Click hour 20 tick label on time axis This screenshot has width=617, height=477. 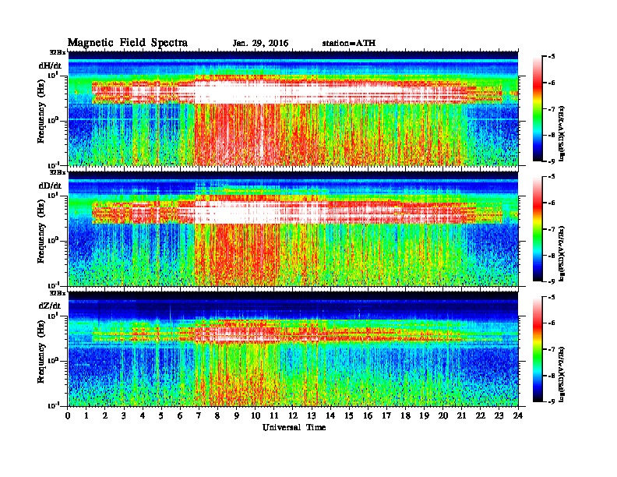point(443,415)
